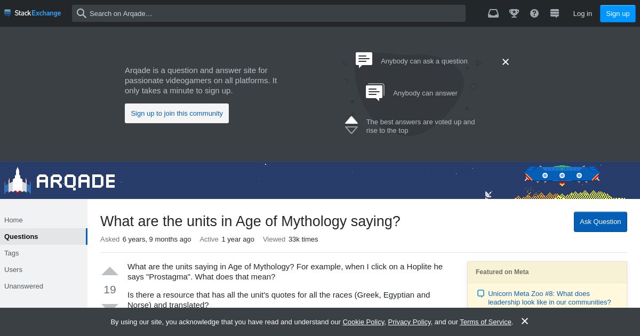The height and width of the screenshot is (336, 640).
Task: Open the achievements trophy icon
Action: pyautogui.click(x=514, y=13)
